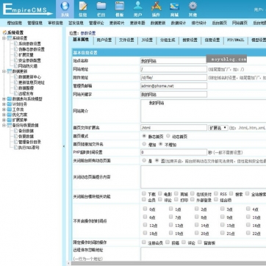Click the page icon of 数据更新中心
The height and width of the screenshot is (266, 266).
pos(16,77)
